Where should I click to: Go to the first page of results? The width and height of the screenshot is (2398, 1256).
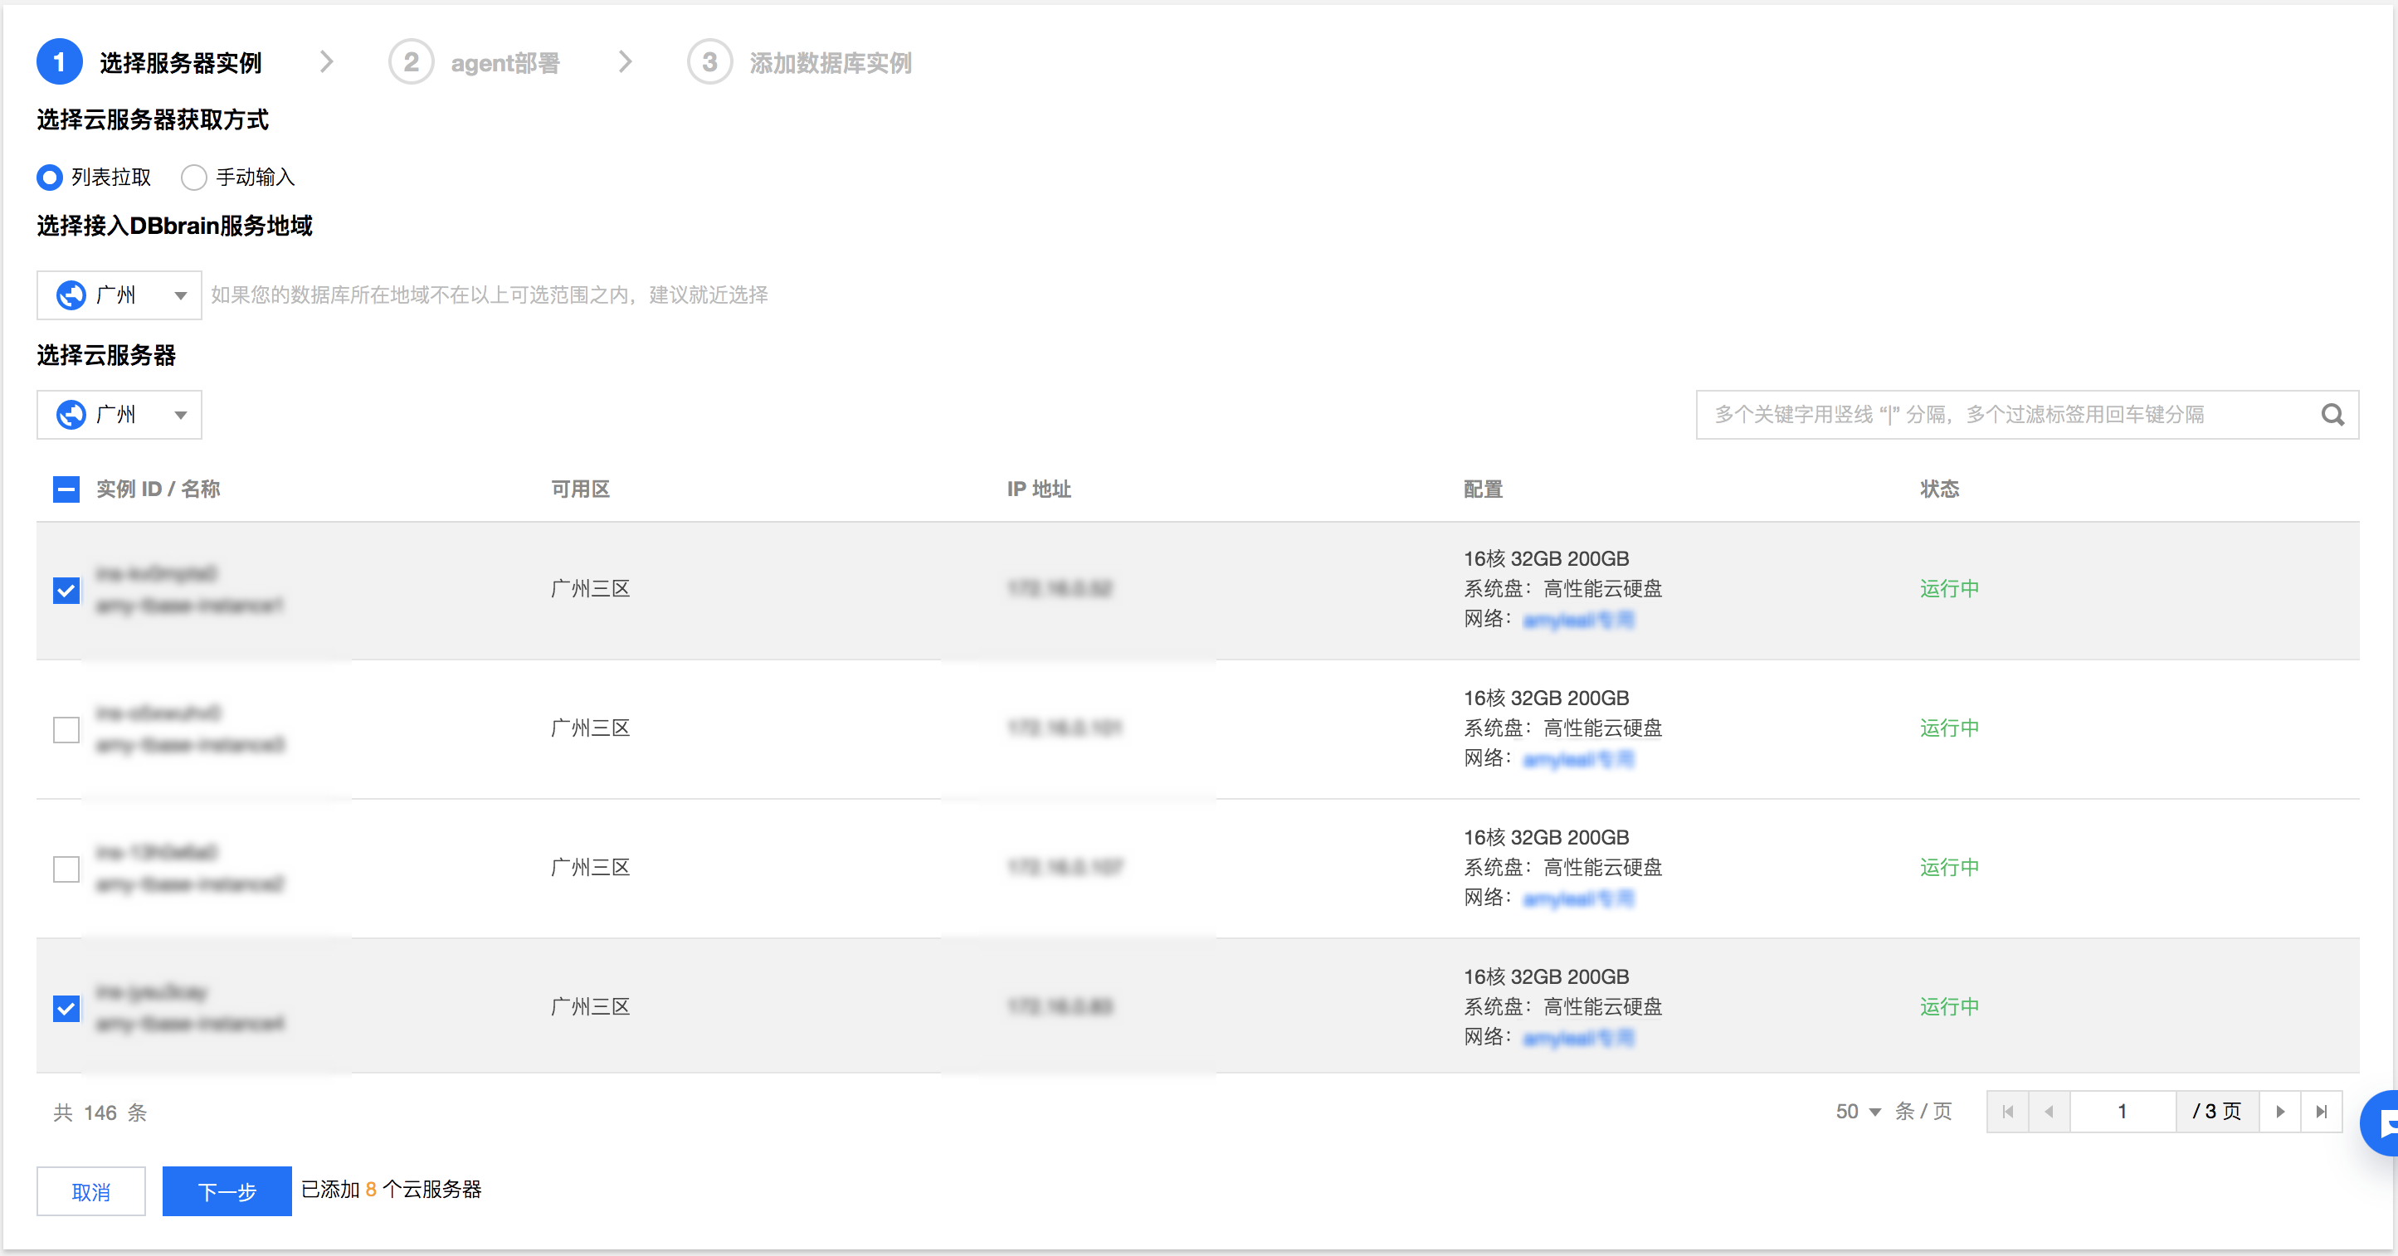pos(2008,1112)
